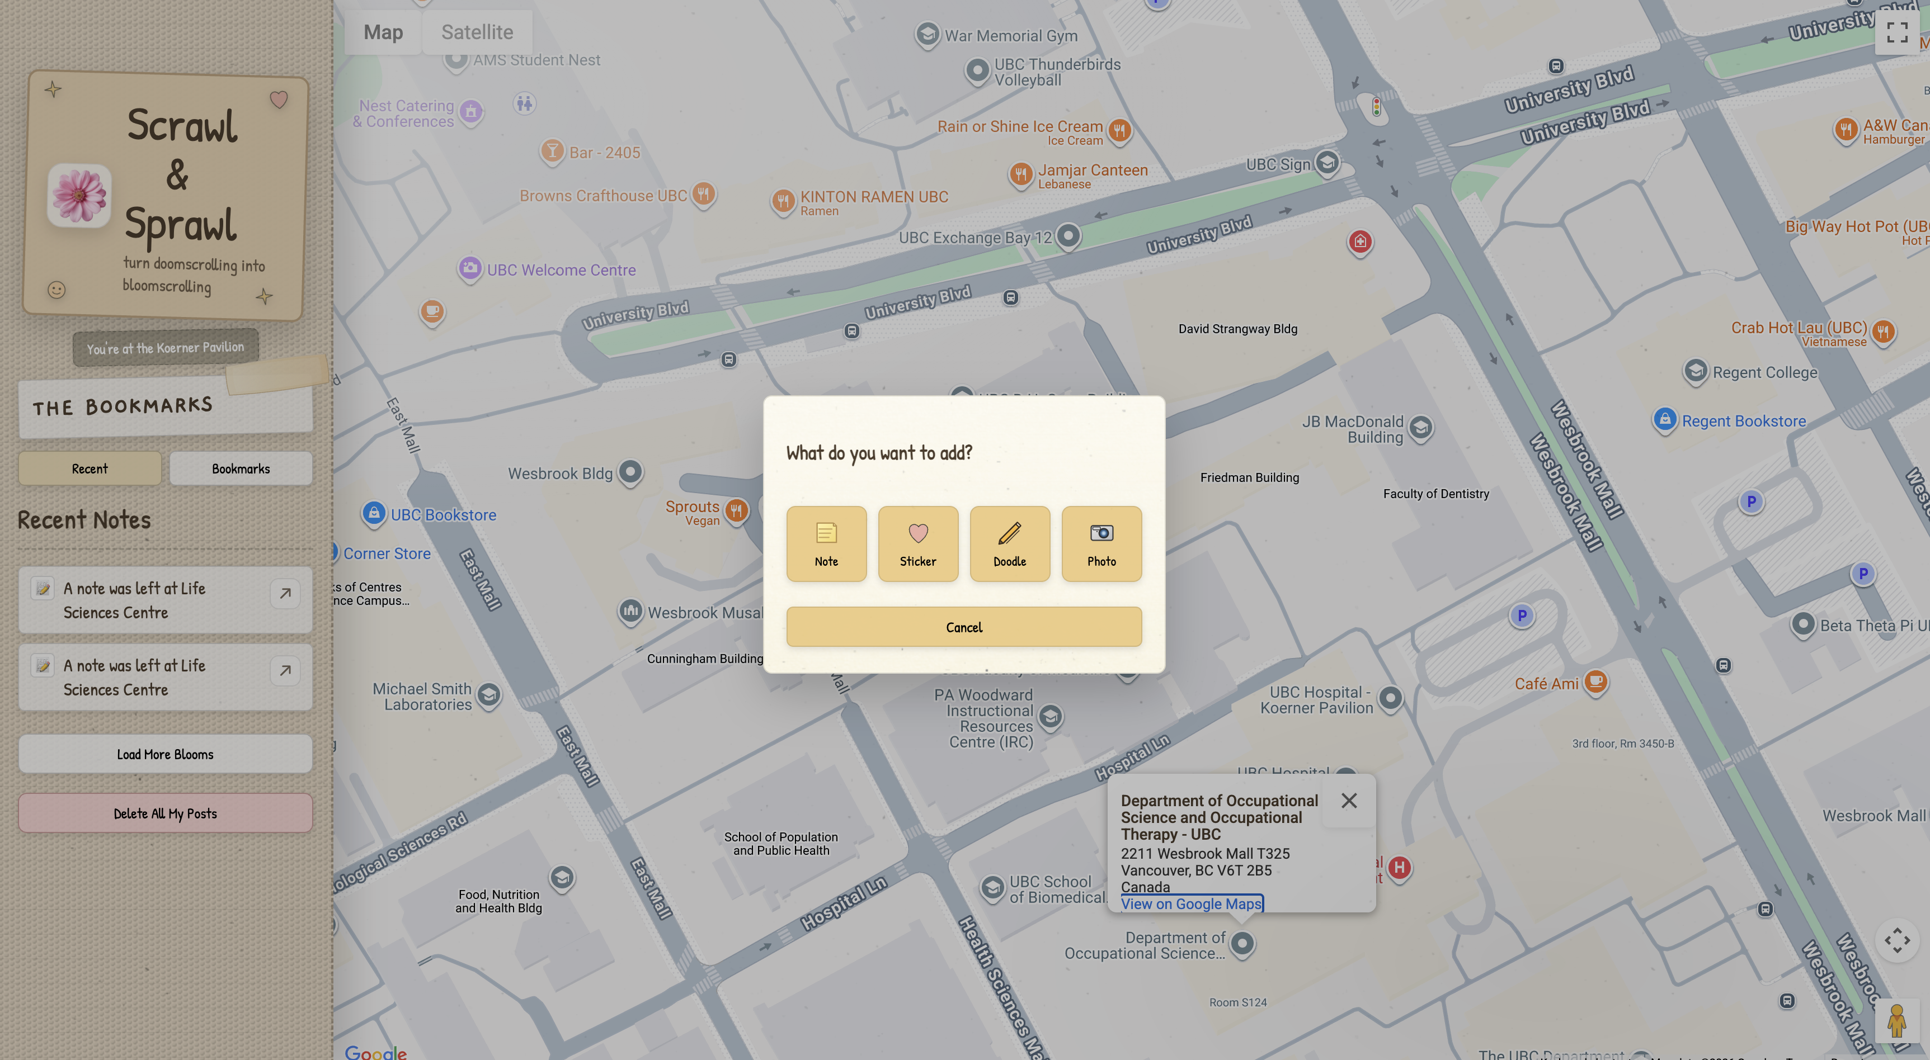Select the heart Sticker option

coord(918,543)
